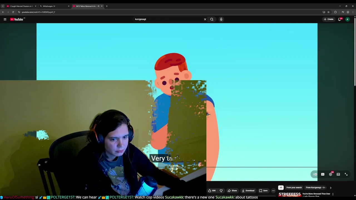Viewport: 356px width, 200px height.
Task: Click the Create button
Action: [328, 19]
